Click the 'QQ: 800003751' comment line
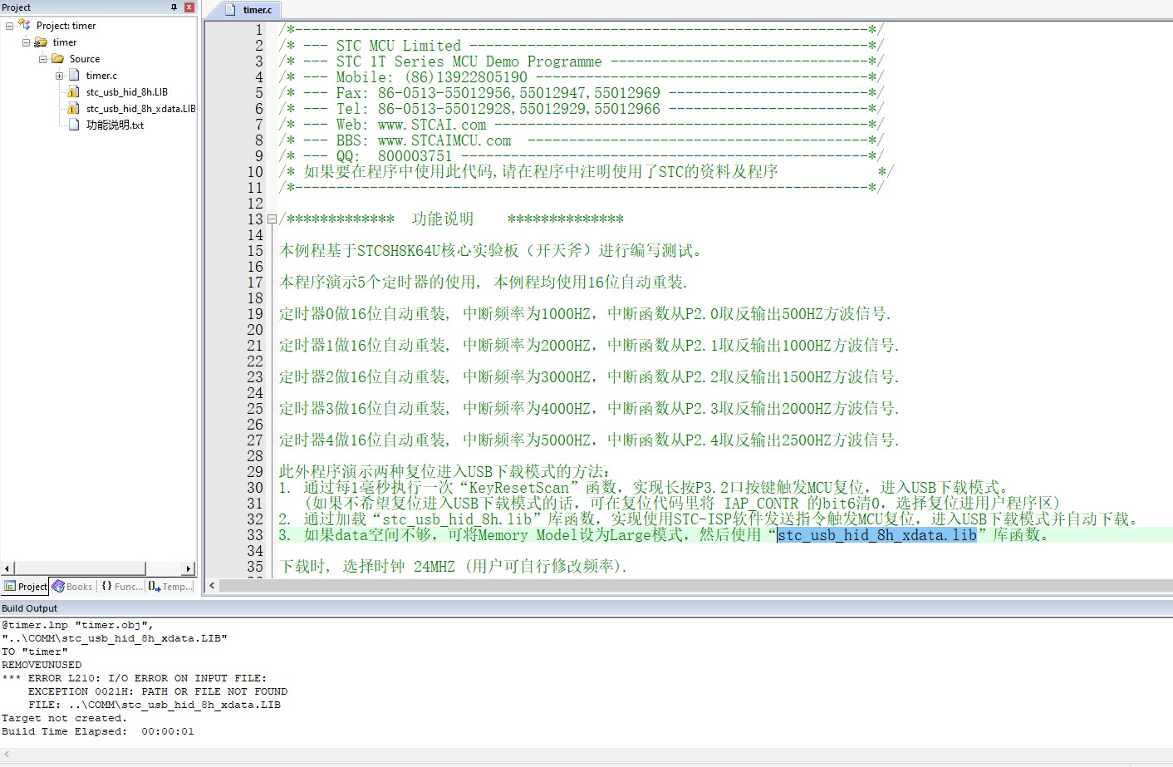 click(395, 156)
